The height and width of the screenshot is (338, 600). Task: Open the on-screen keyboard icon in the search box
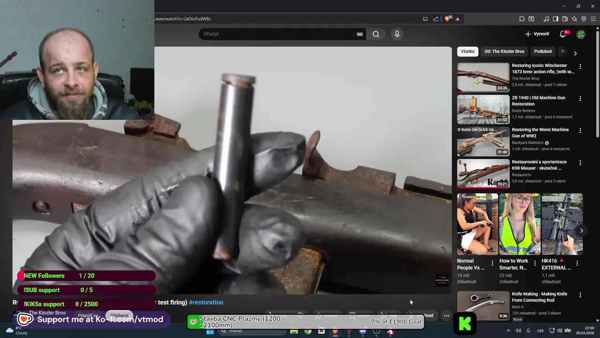click(x=360, y=34)
